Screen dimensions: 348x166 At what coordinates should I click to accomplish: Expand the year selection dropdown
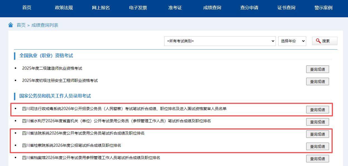point(292,41)
